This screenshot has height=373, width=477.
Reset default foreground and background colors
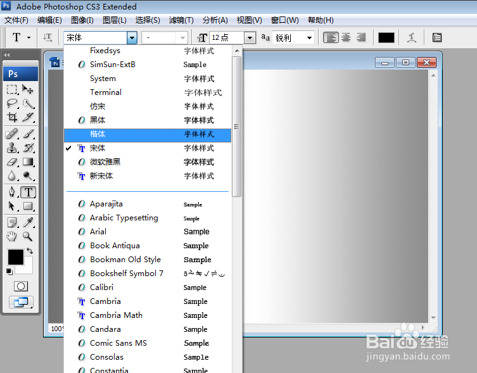pos(9,272)
